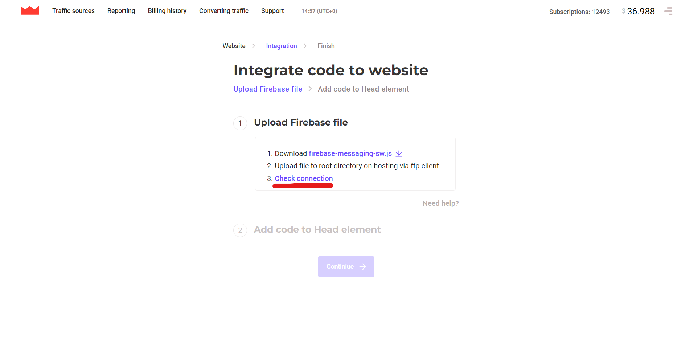Open the Need help? link
Viewport: 694px width, 339px height.
(441, 203)
